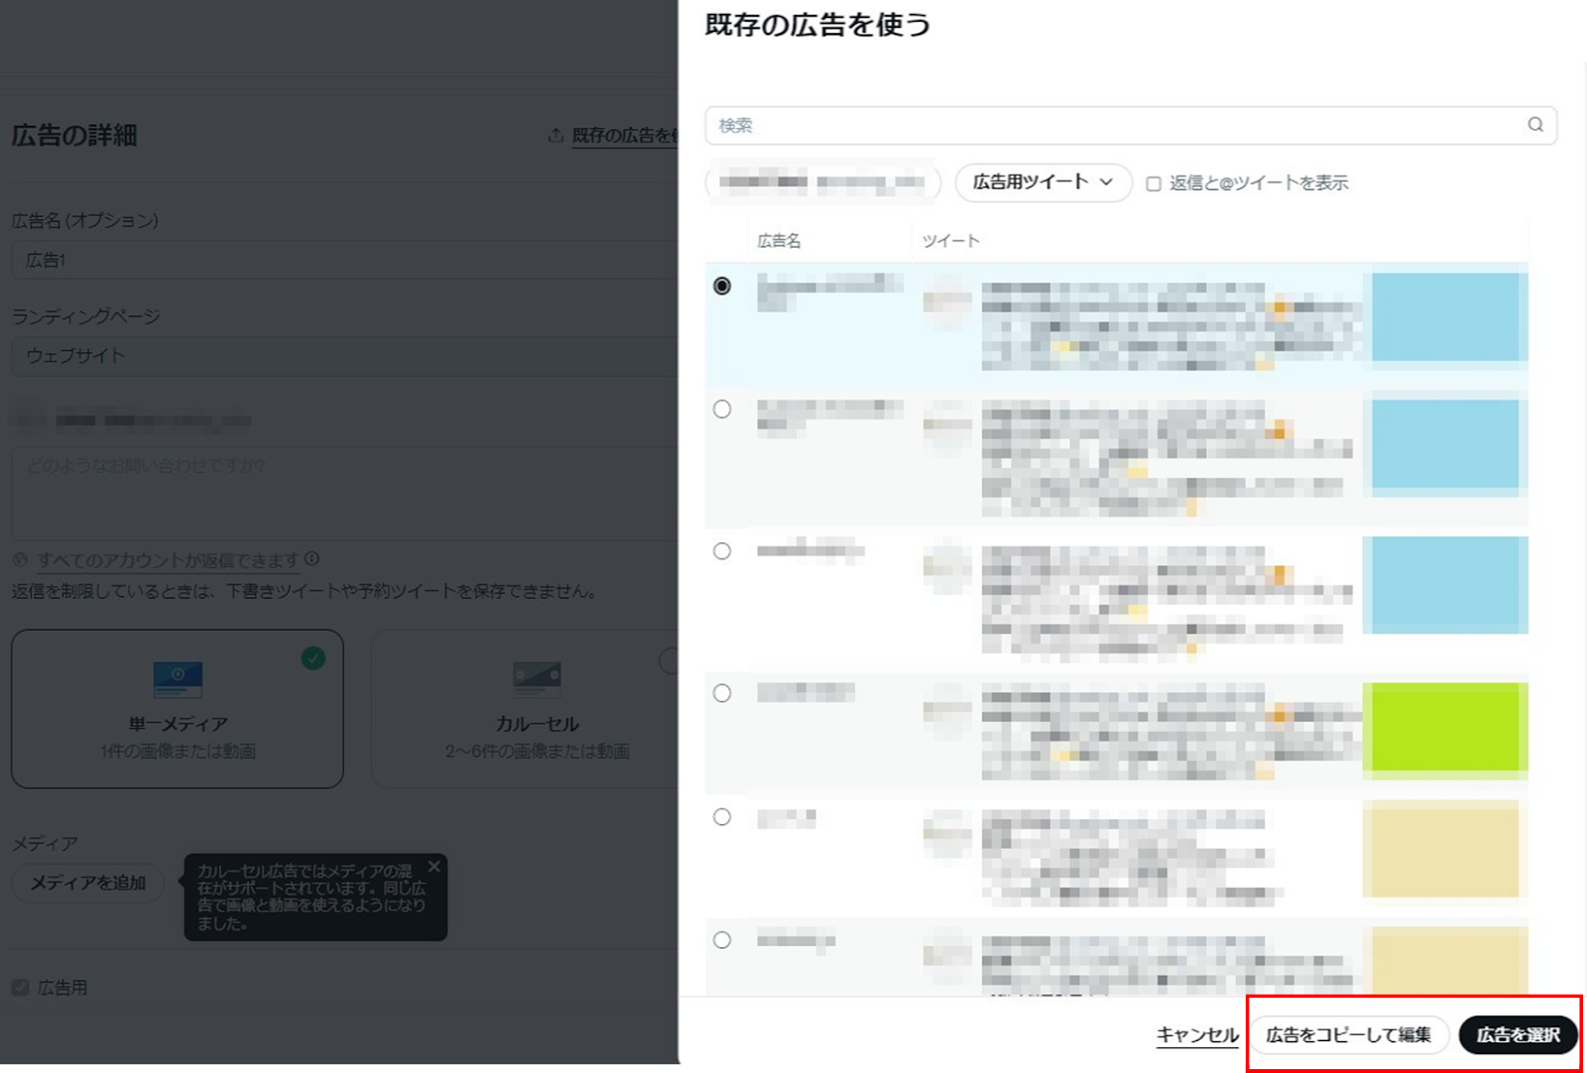Click the upload icon beside 既存の広告
Image resolution: width=1587 pixels, height=1073 pixels.
[x=555, y=135]
